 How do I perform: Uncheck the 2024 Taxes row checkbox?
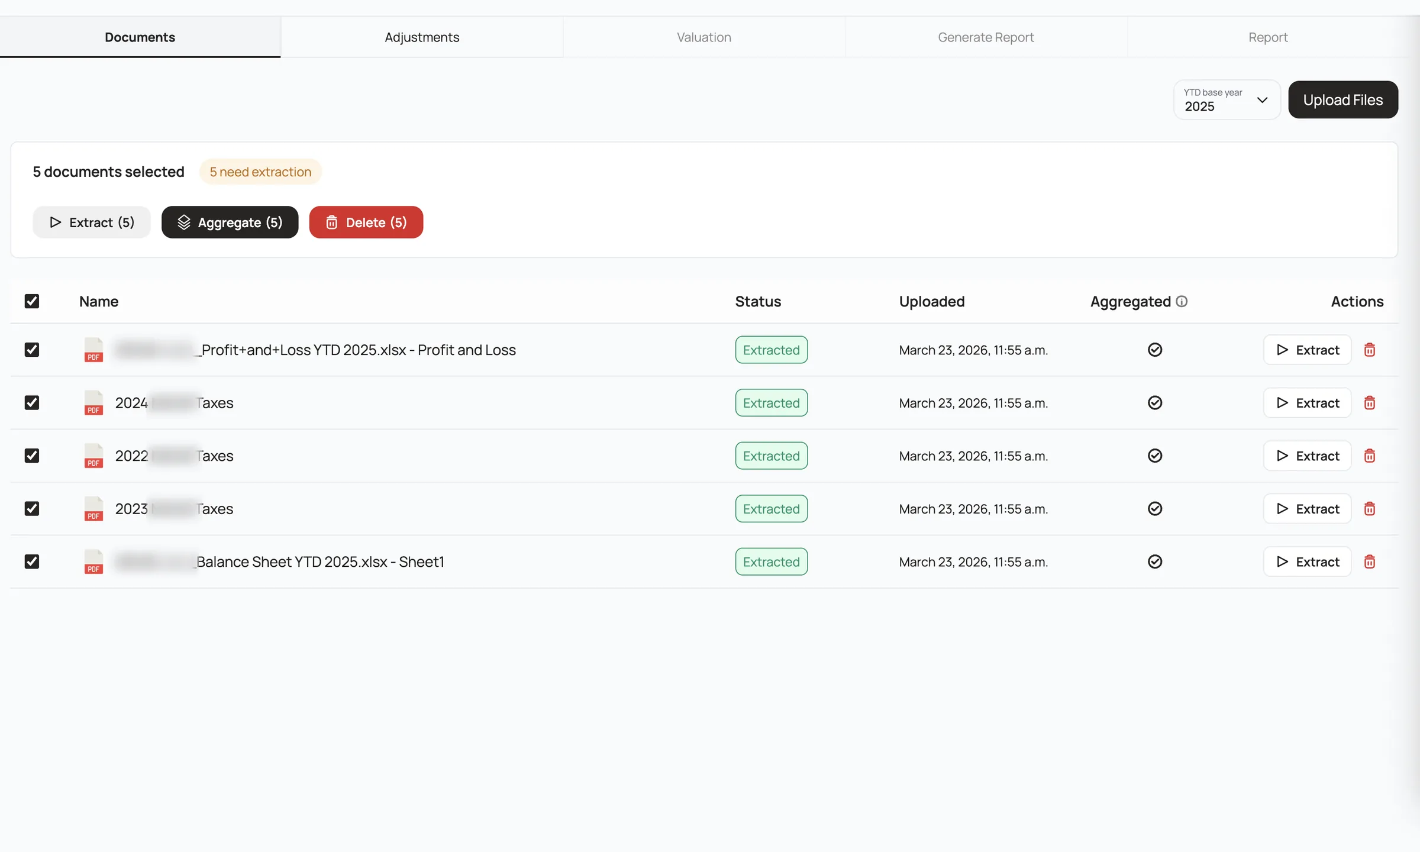pos(32,402)
